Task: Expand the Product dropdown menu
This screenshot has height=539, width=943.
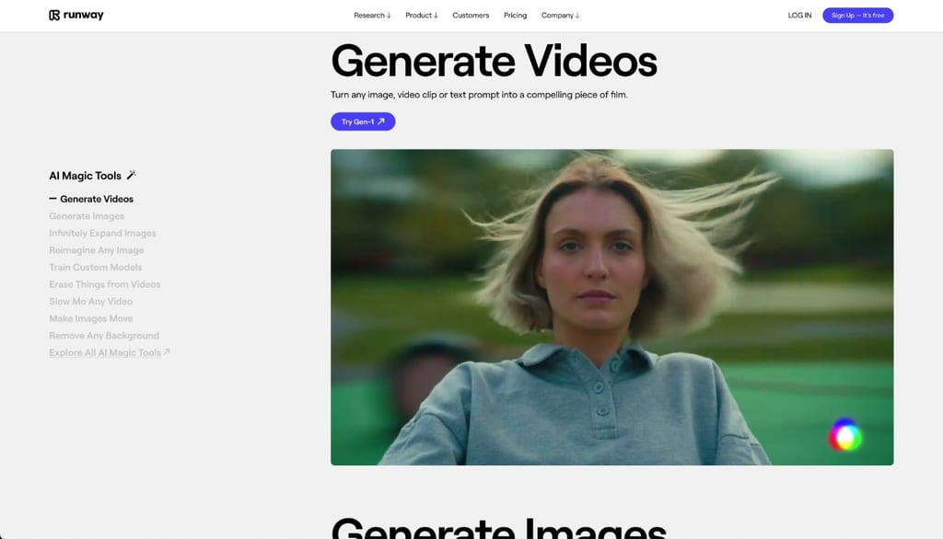Action: coord(422,15)
